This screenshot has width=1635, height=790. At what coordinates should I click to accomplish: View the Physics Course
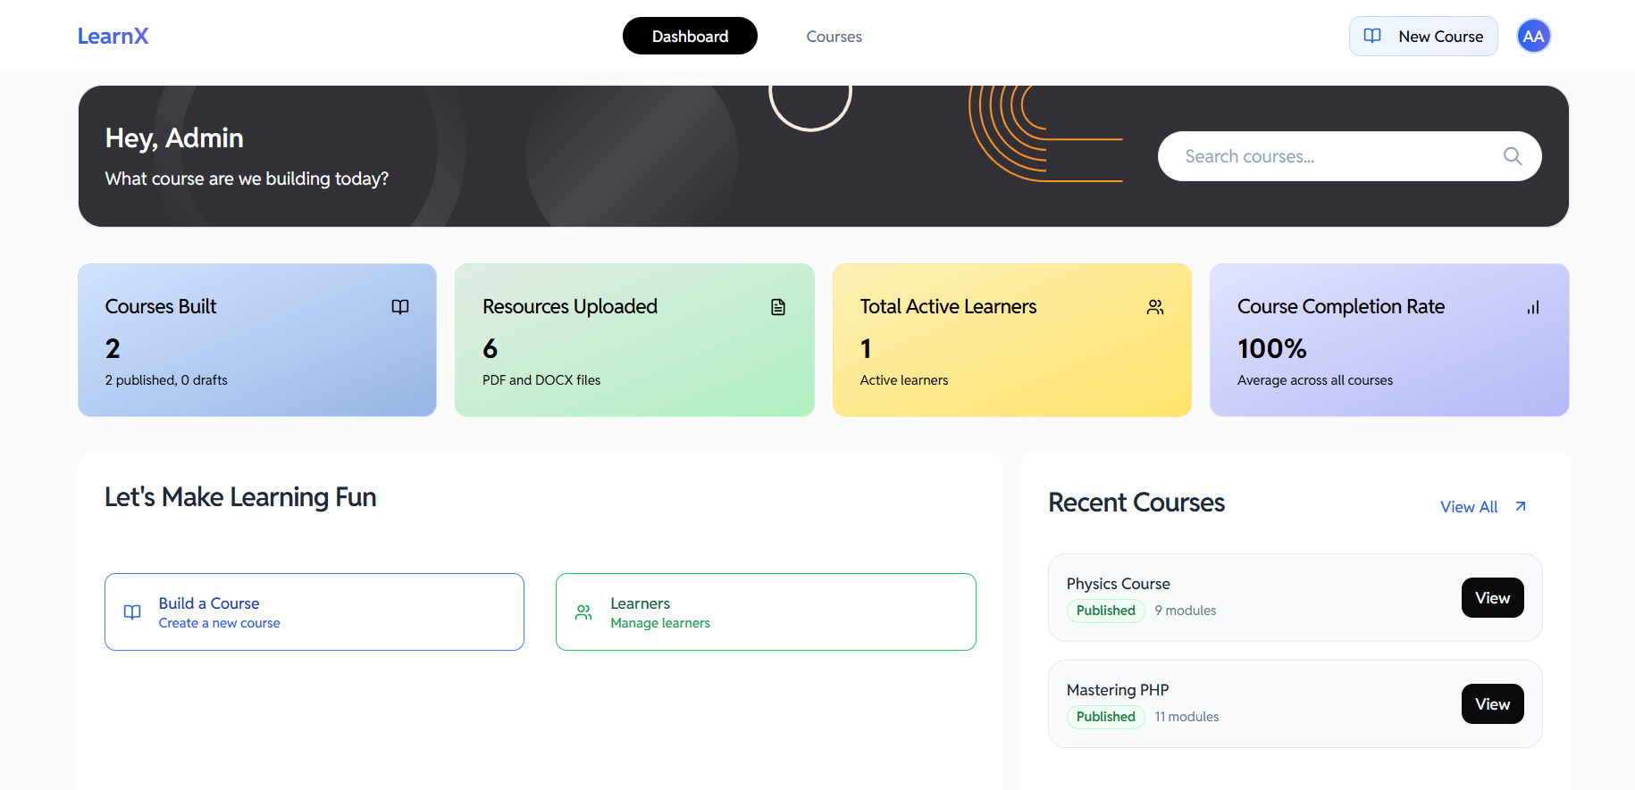pos(1492,598)
